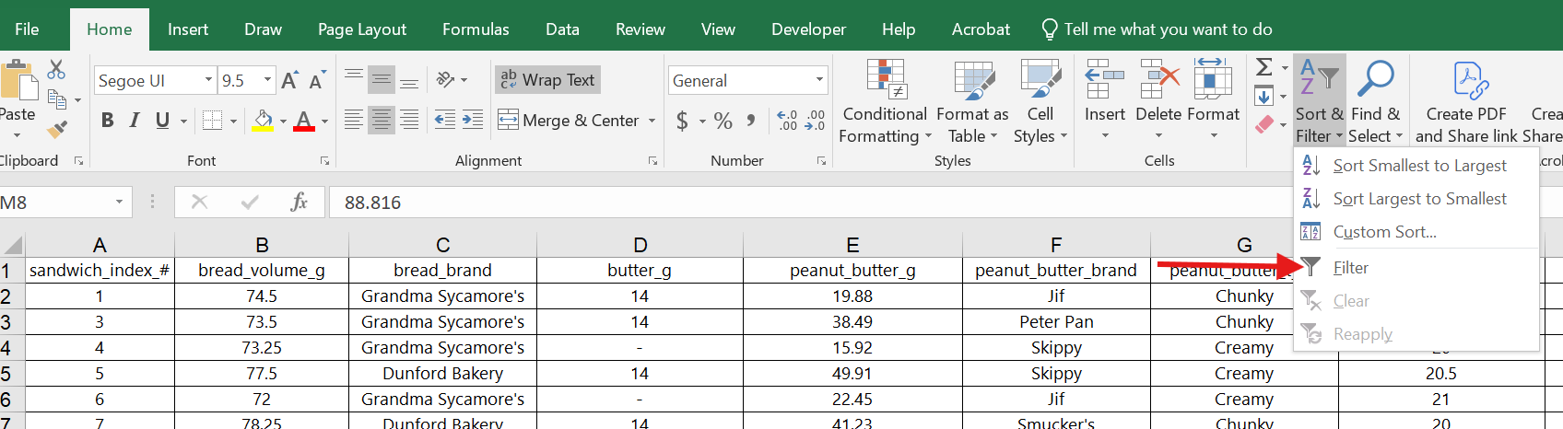Open the yellow fill color swatch
1563x429 pixels.
pyautogui.click(x=263, y=121)
